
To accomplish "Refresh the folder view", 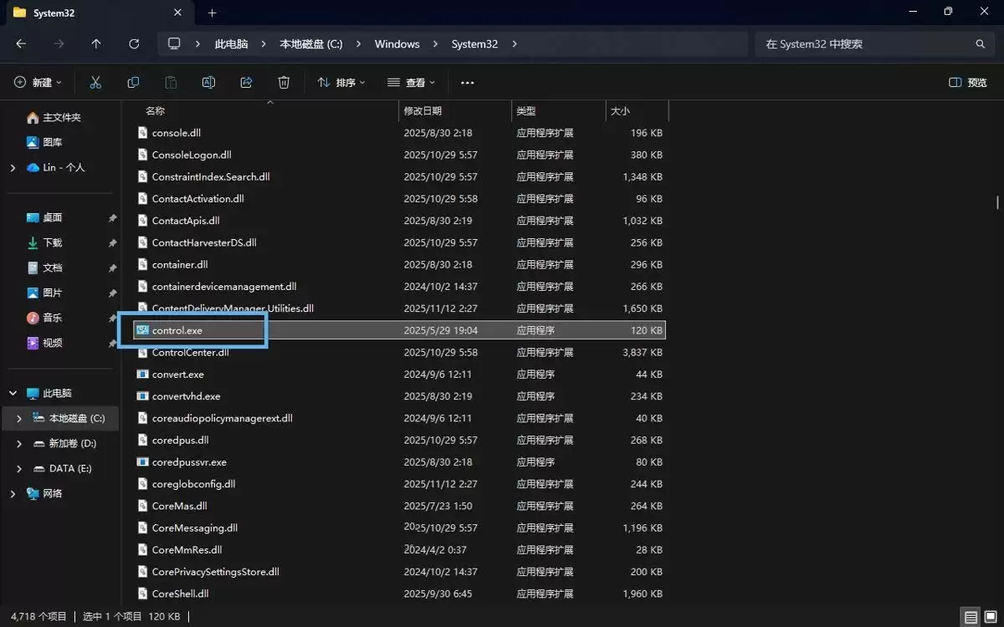I will click(x=134, y=43).
